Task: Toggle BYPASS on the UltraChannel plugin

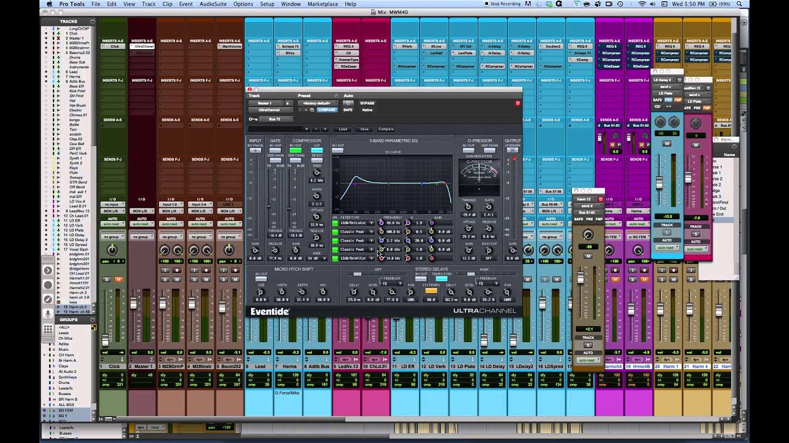Action: (367, 103)
